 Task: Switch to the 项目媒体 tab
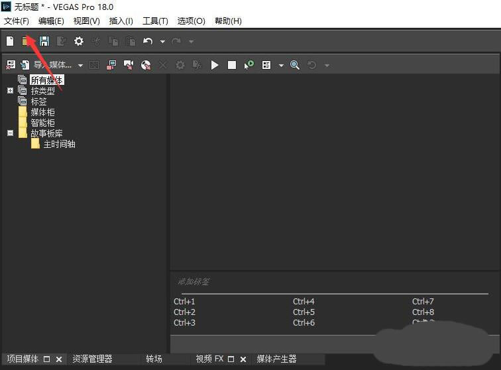(x=23, y=359)
